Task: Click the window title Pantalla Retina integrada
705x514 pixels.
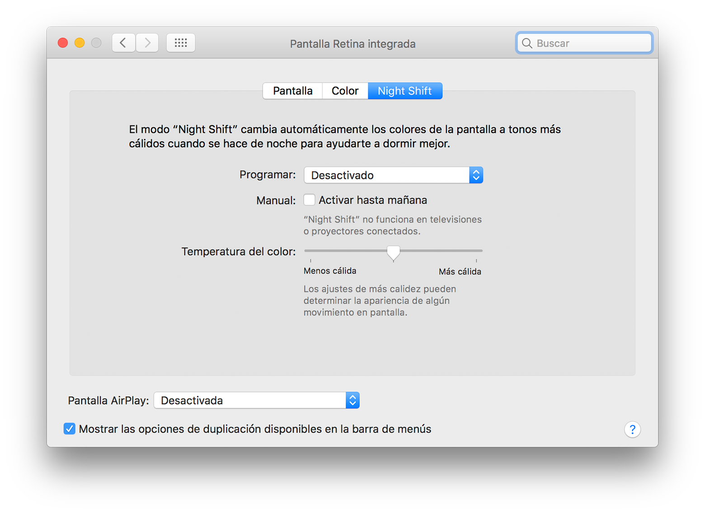Action: click(x=352, y=44)
